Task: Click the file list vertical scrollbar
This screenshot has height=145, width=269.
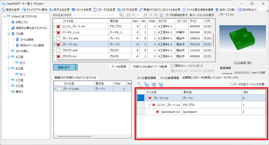Action: pyautogui.click(x=213, y=40)
